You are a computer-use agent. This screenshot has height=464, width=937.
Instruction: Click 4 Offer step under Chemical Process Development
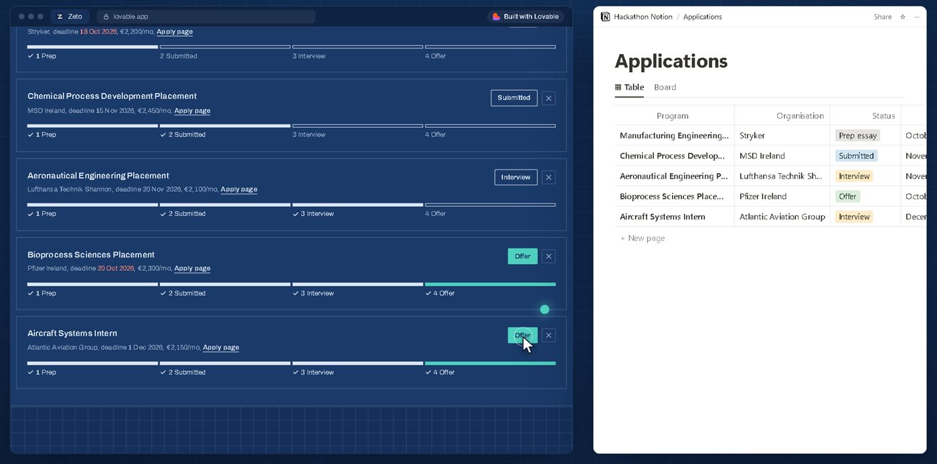click(490, 132)
